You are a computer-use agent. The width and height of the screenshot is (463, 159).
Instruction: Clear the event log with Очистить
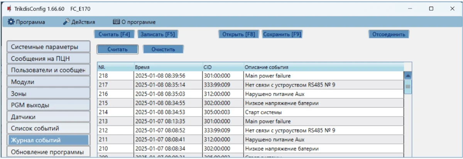163,49
